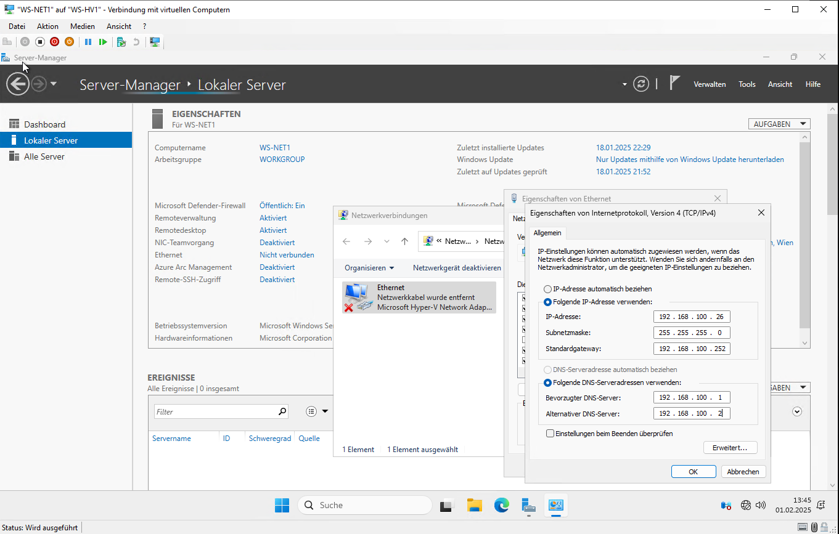
Task: Open the notifications flag in Server-Manager
Action: click(674, 83)
